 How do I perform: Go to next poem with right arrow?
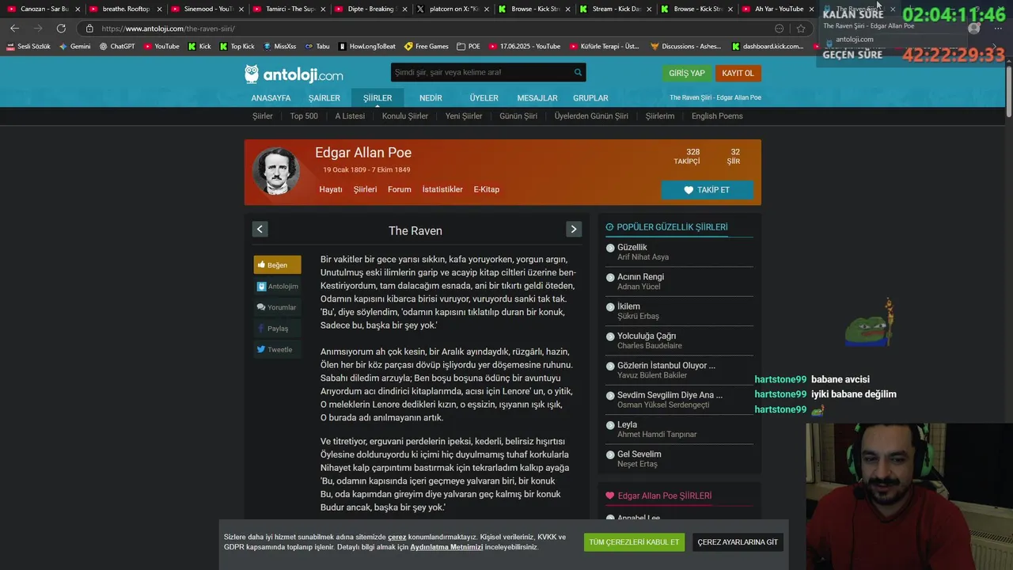574,230
